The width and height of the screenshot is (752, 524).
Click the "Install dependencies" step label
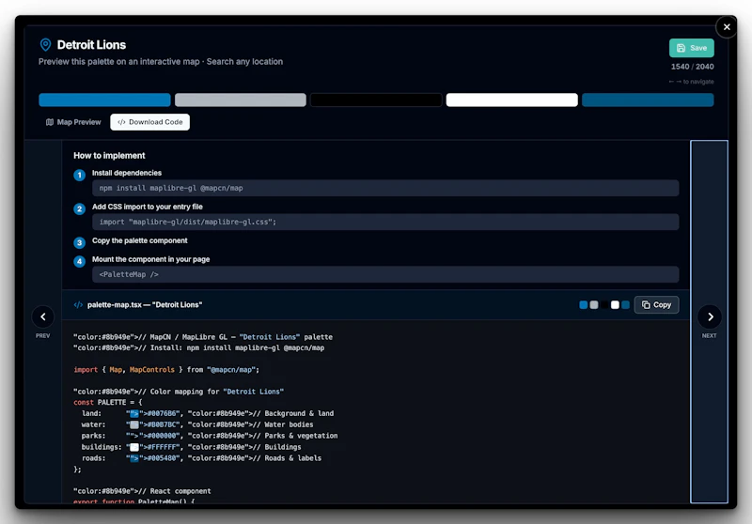(x=127, y=173)
